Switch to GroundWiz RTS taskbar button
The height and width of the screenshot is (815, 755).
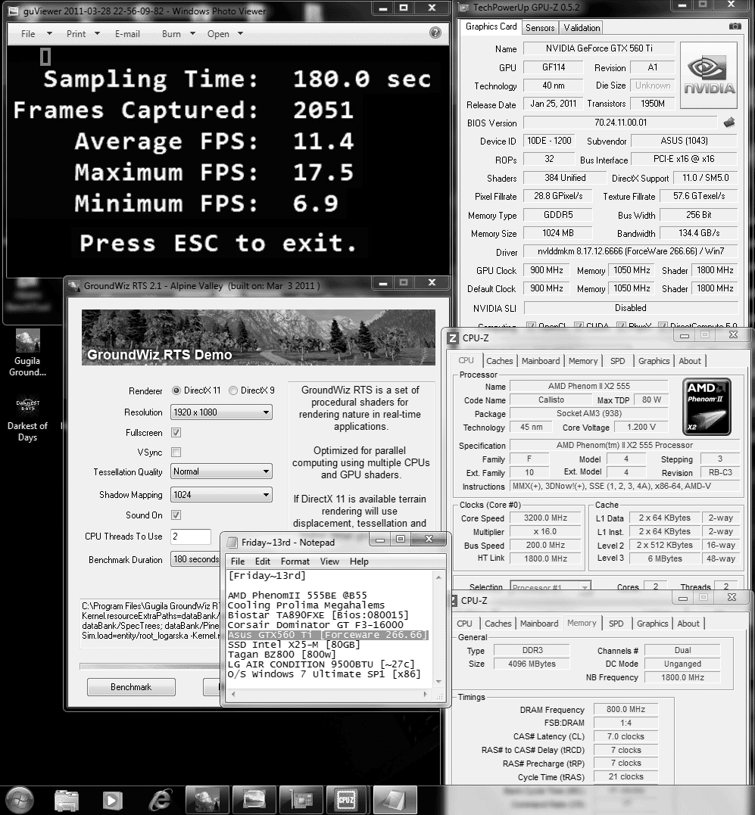207,801
